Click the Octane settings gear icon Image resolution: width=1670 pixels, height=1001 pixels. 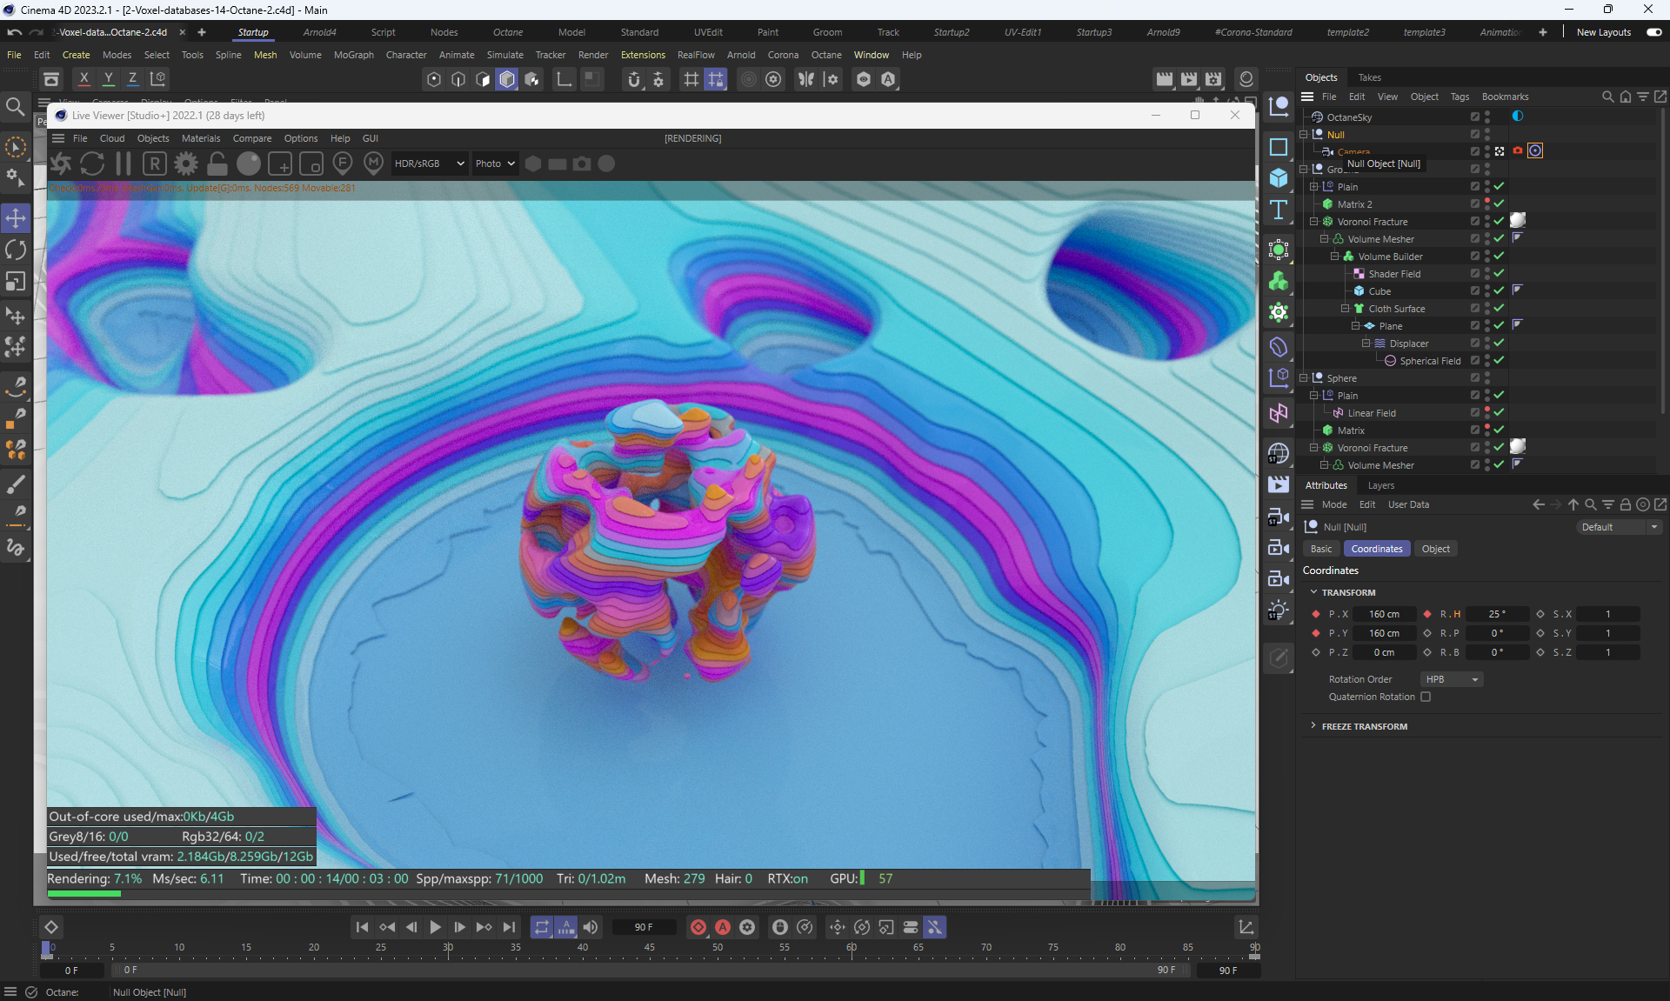[x=185, y=163]
